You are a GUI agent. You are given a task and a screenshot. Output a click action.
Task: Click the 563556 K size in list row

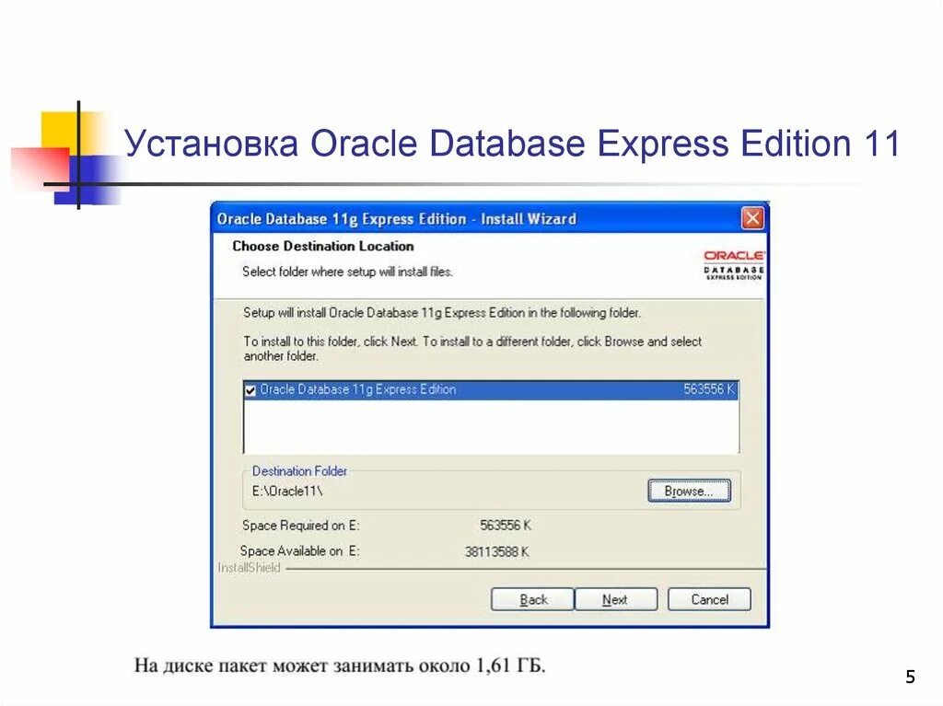[708, 389]
